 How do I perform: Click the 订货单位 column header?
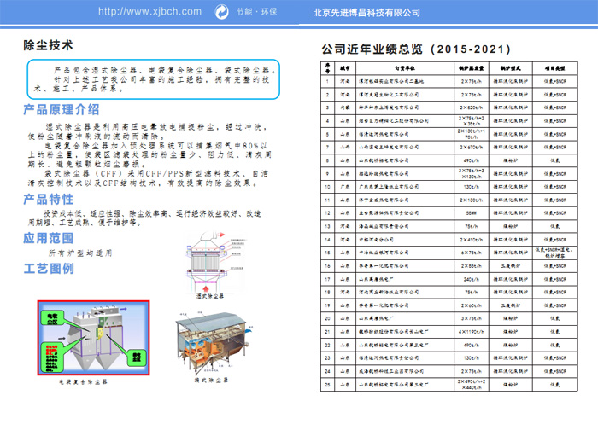tap(398, 66)
